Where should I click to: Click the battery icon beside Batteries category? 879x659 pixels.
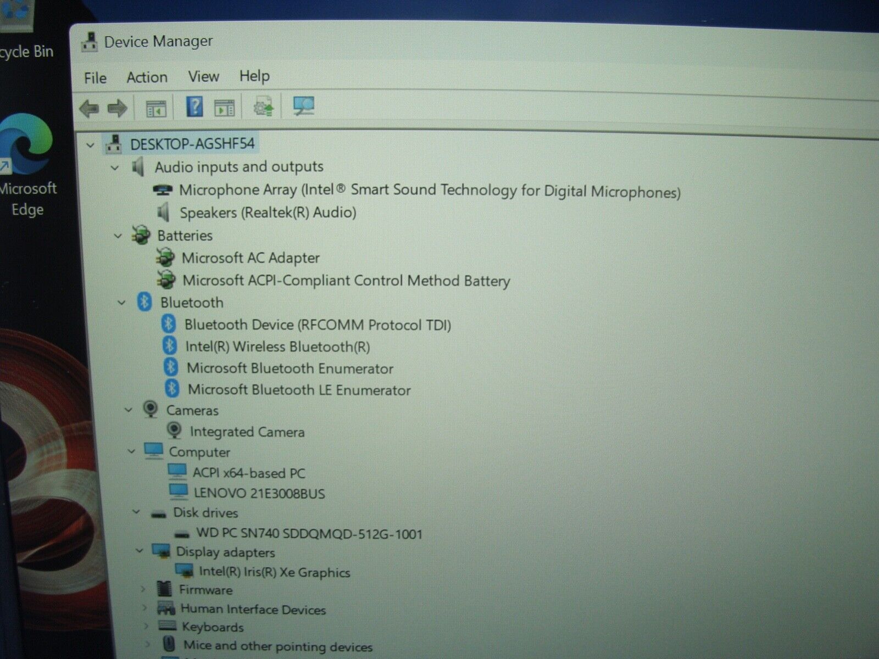[x=141, y=235]
